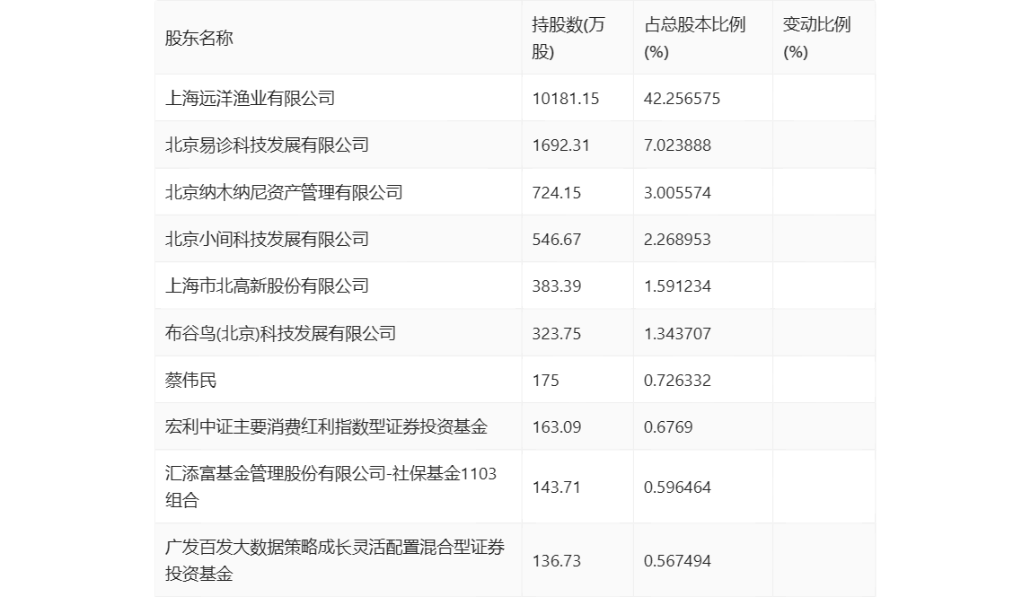Click the 143.71 holdings value
Viewport: 1031px width, 597px height.
tap(556, 487)
